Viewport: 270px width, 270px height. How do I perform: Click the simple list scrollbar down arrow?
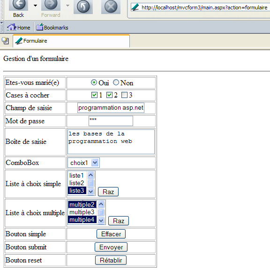pyautogui.click(x=90, y=191)
